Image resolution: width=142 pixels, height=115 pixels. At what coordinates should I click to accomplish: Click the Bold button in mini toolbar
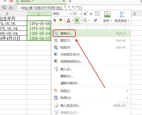[55, 20]
